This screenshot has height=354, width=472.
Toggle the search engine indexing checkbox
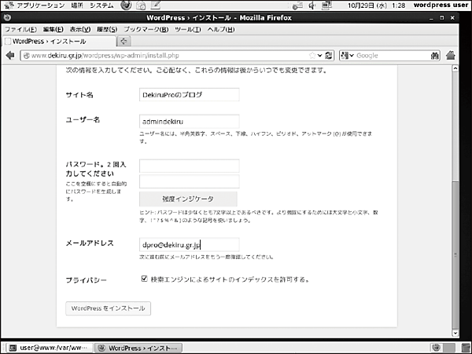pos(144,279)
